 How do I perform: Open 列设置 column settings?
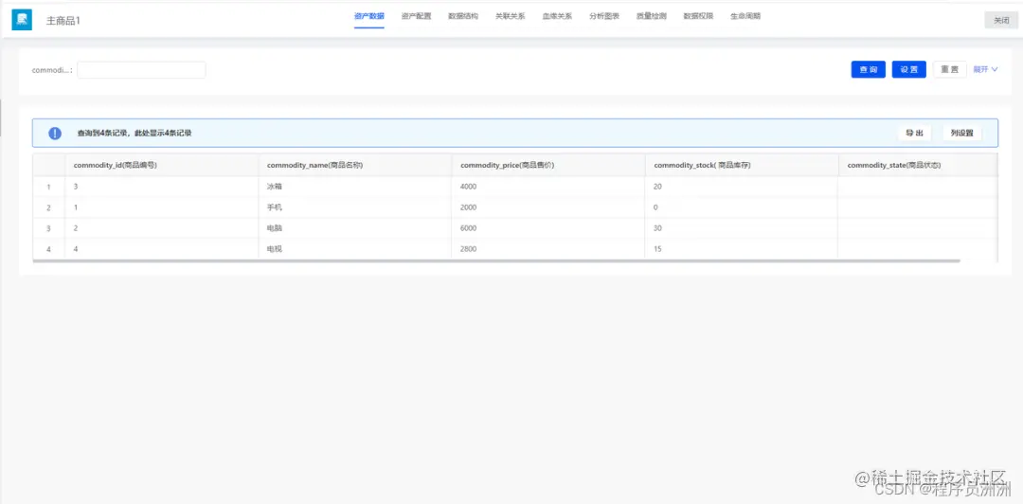coord(961,134)
